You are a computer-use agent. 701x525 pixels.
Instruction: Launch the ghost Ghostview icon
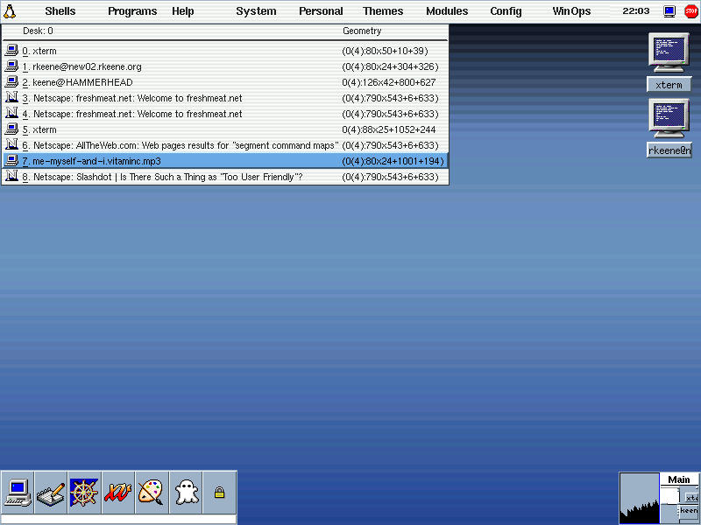[186, 493]
